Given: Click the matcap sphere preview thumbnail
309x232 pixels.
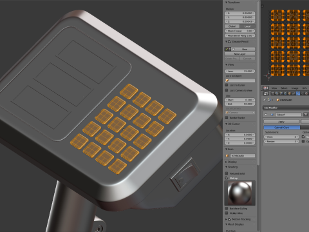Looking at the screenshot, I should point(240,193).
